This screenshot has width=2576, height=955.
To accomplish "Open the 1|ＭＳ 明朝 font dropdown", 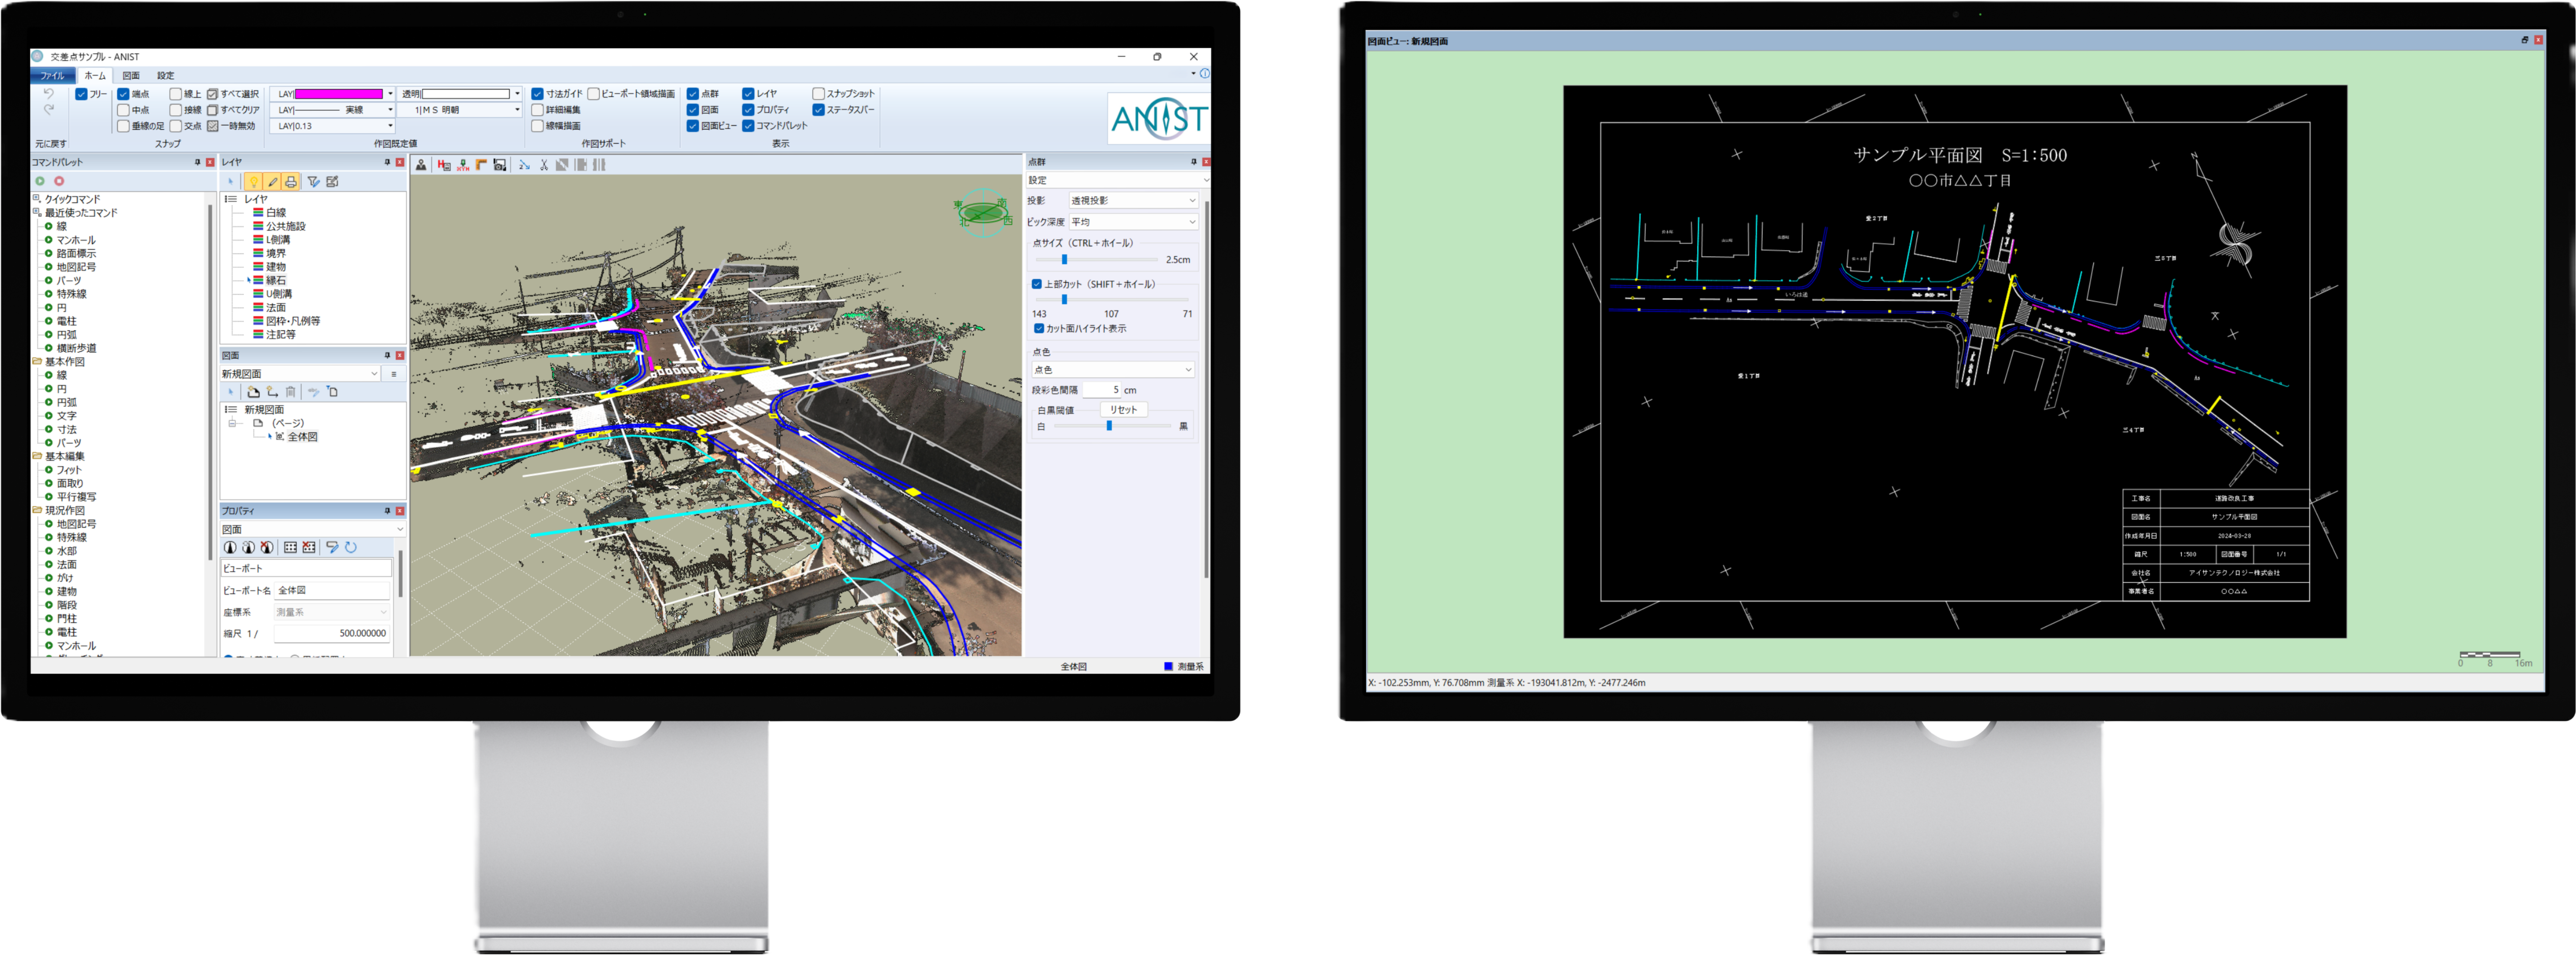I will [x=517, y=110].
